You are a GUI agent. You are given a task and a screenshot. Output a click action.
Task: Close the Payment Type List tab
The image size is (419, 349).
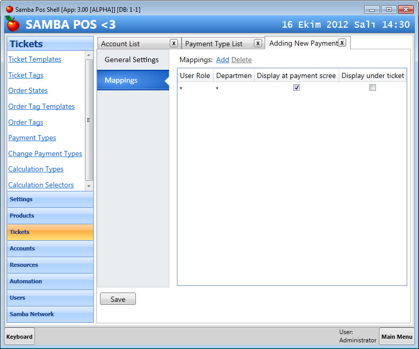pyautogui.click(x=258, y=43)
